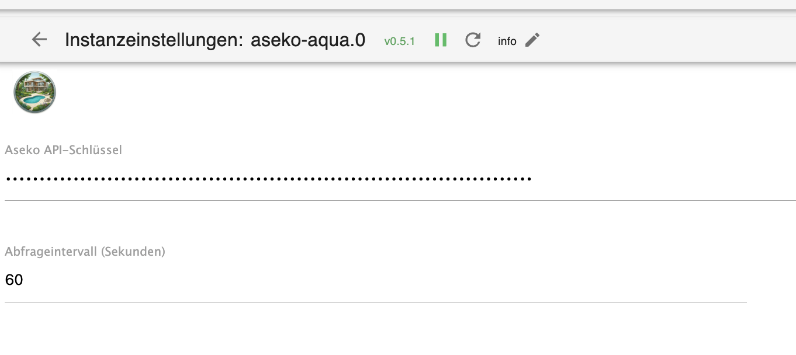Click the v0.5.1 version label
Screen dimensions: 796x355
399,41
